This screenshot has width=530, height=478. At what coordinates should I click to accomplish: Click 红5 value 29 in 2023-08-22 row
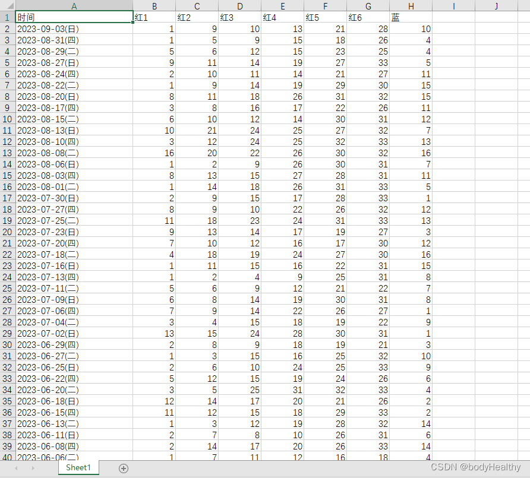click(325, 85)
